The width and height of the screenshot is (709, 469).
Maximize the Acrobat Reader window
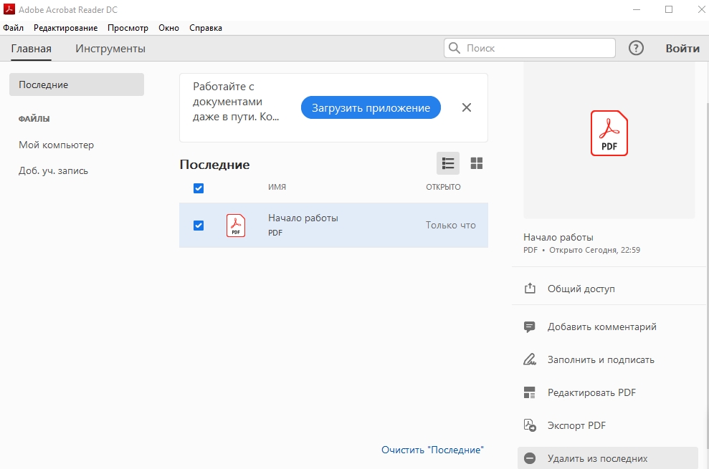(x=669, y=9)
